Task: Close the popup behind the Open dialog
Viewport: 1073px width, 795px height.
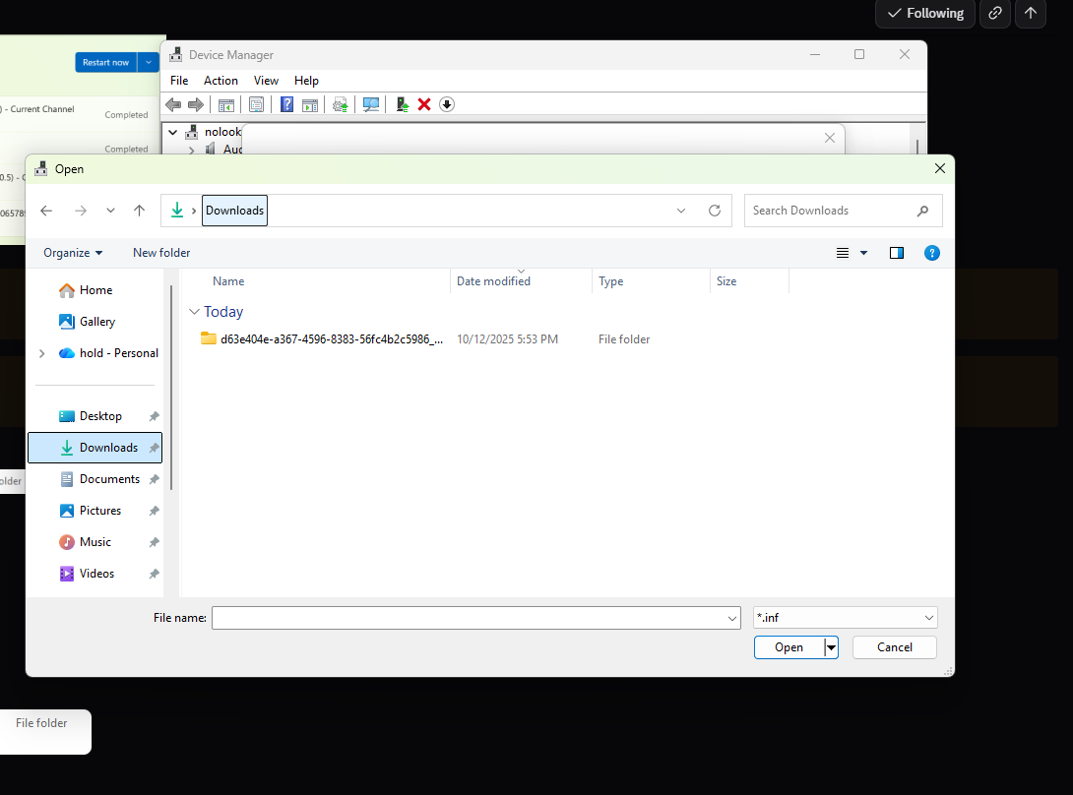Action: tap(830, 138)
